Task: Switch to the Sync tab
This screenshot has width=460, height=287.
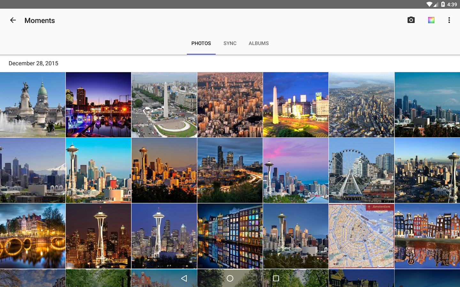Action: coord(230,43)
